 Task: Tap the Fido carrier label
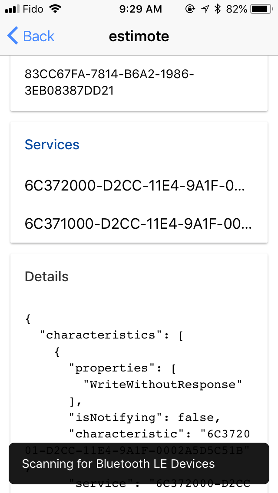pyautogui.click(x=33, y=9)
